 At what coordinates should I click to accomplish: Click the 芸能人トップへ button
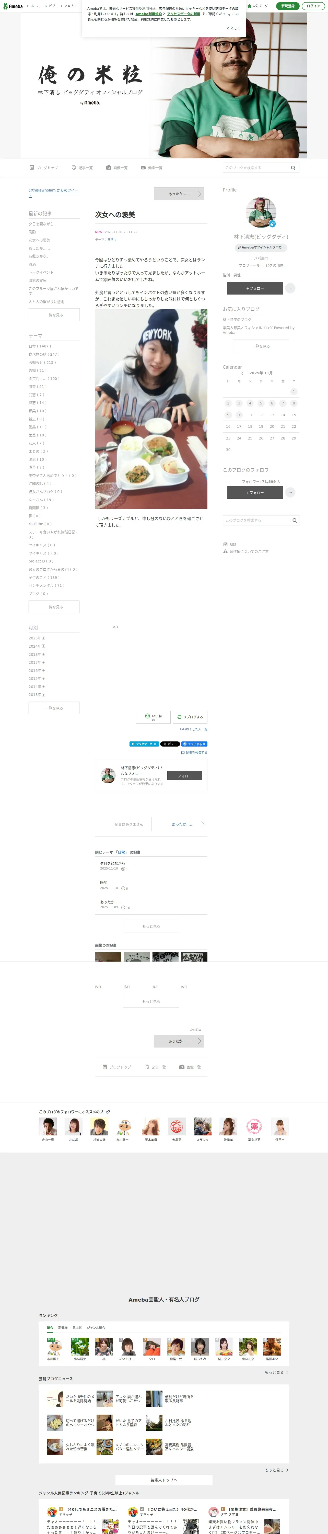click(x=164, y=1480)
